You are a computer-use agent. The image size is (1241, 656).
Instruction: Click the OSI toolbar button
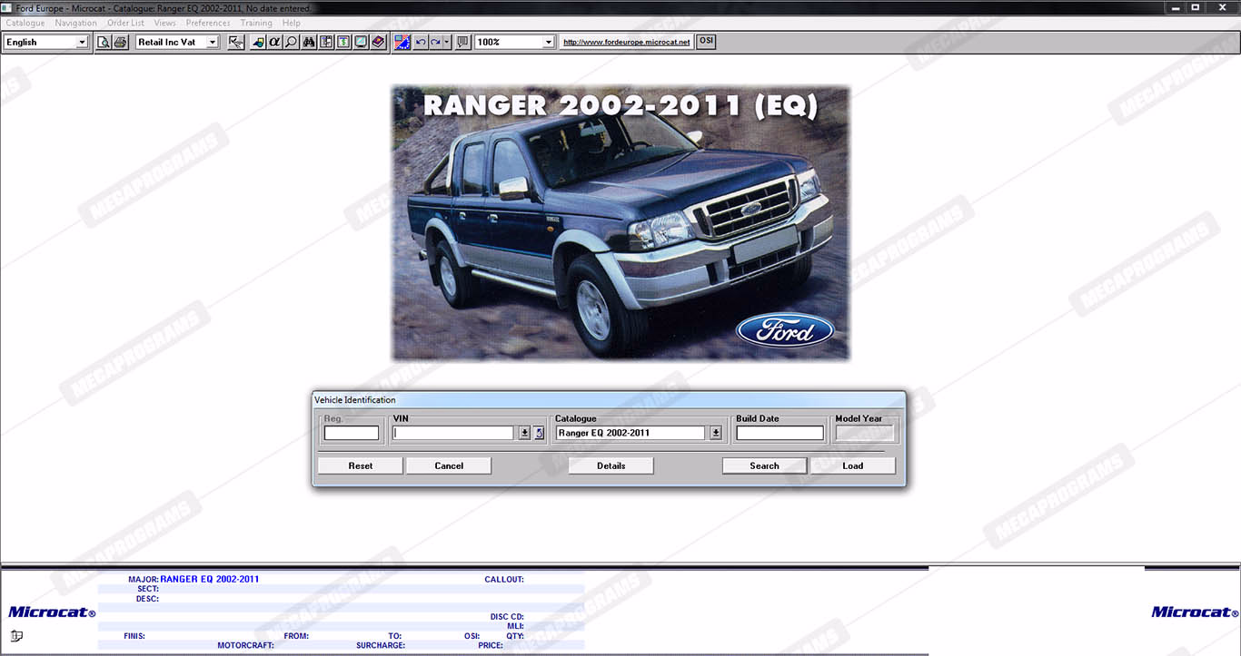pyautogui.click(x=706, y=42)
